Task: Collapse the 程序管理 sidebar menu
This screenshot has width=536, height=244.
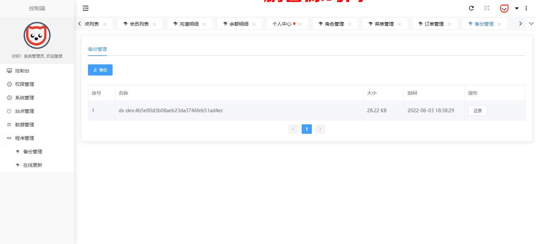Action: pyautogui.click(x=37, y=138)
